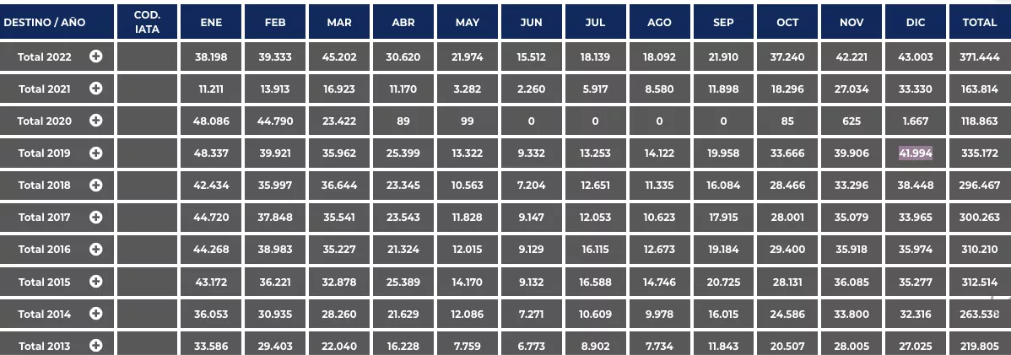Click the TOTAL column header
The height and width of the screenshot is (355, 1011).
(980, 23)
